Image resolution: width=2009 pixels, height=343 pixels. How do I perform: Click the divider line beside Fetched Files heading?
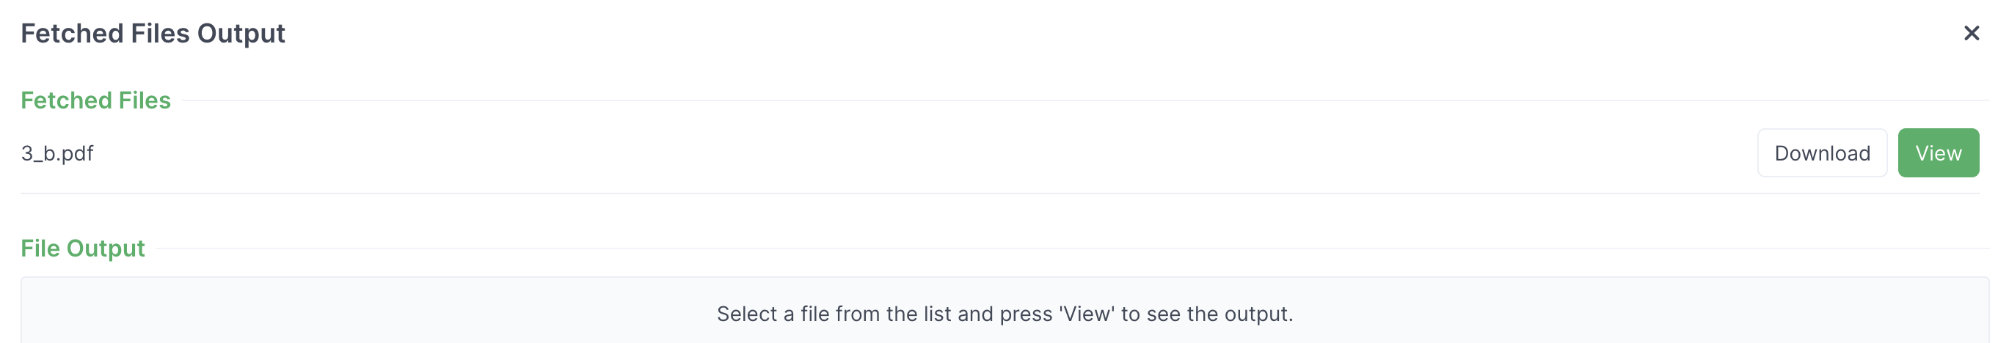[1086, 100]
